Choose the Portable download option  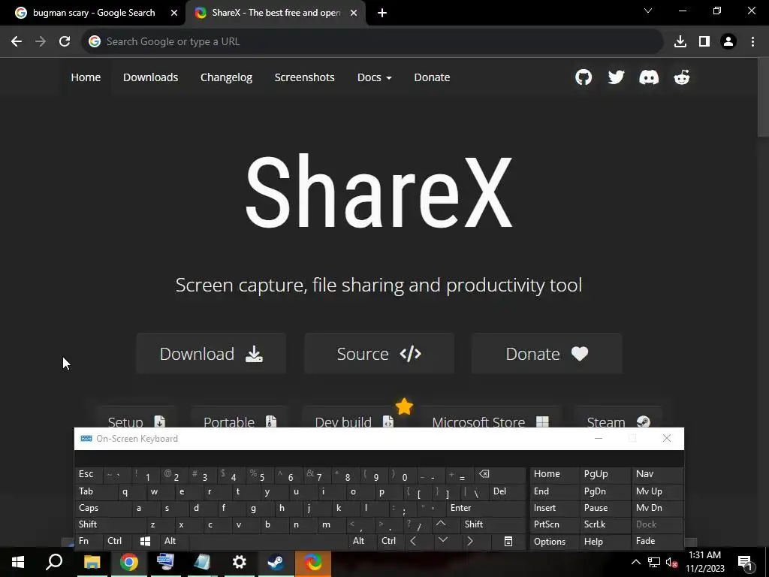tap(240, 420)
